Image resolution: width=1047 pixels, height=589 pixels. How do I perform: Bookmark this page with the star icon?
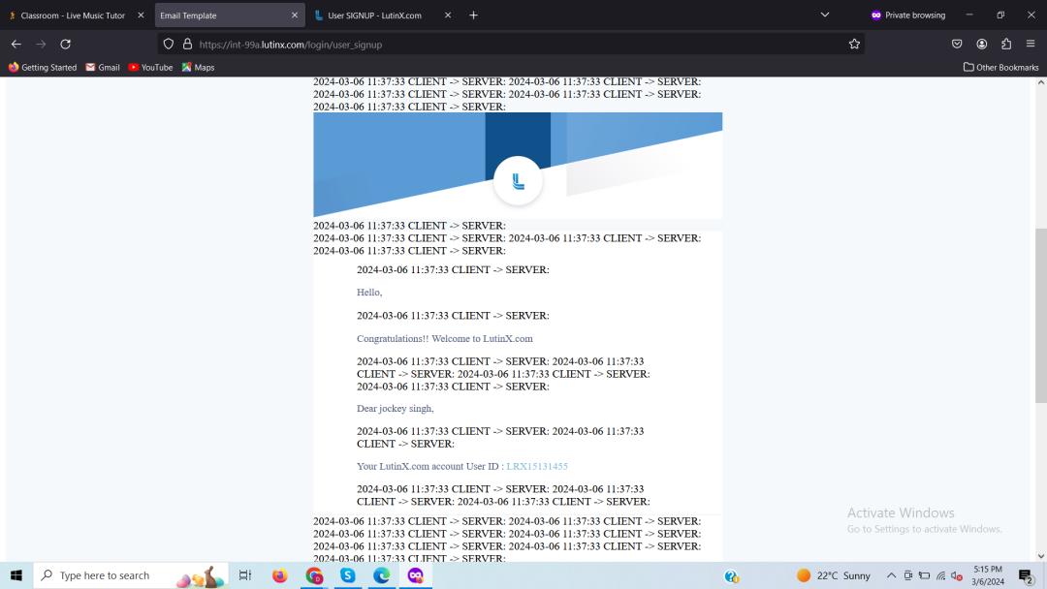(854, 45)
